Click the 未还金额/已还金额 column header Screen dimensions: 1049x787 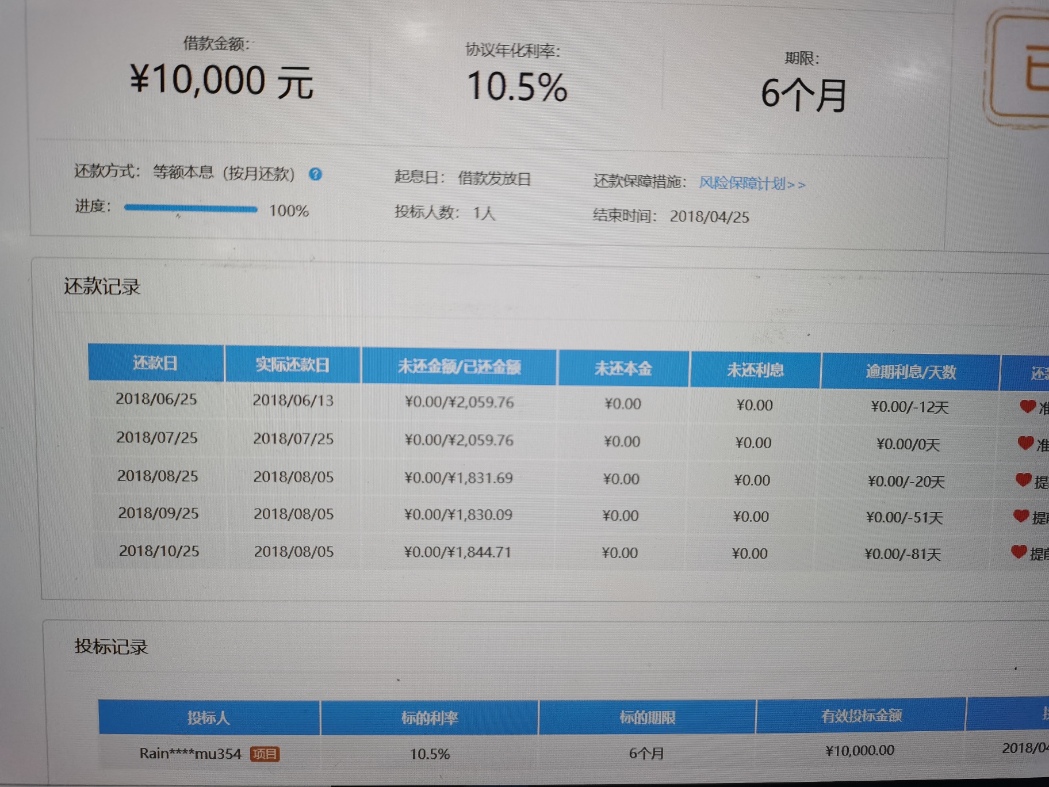pos(459,366)
